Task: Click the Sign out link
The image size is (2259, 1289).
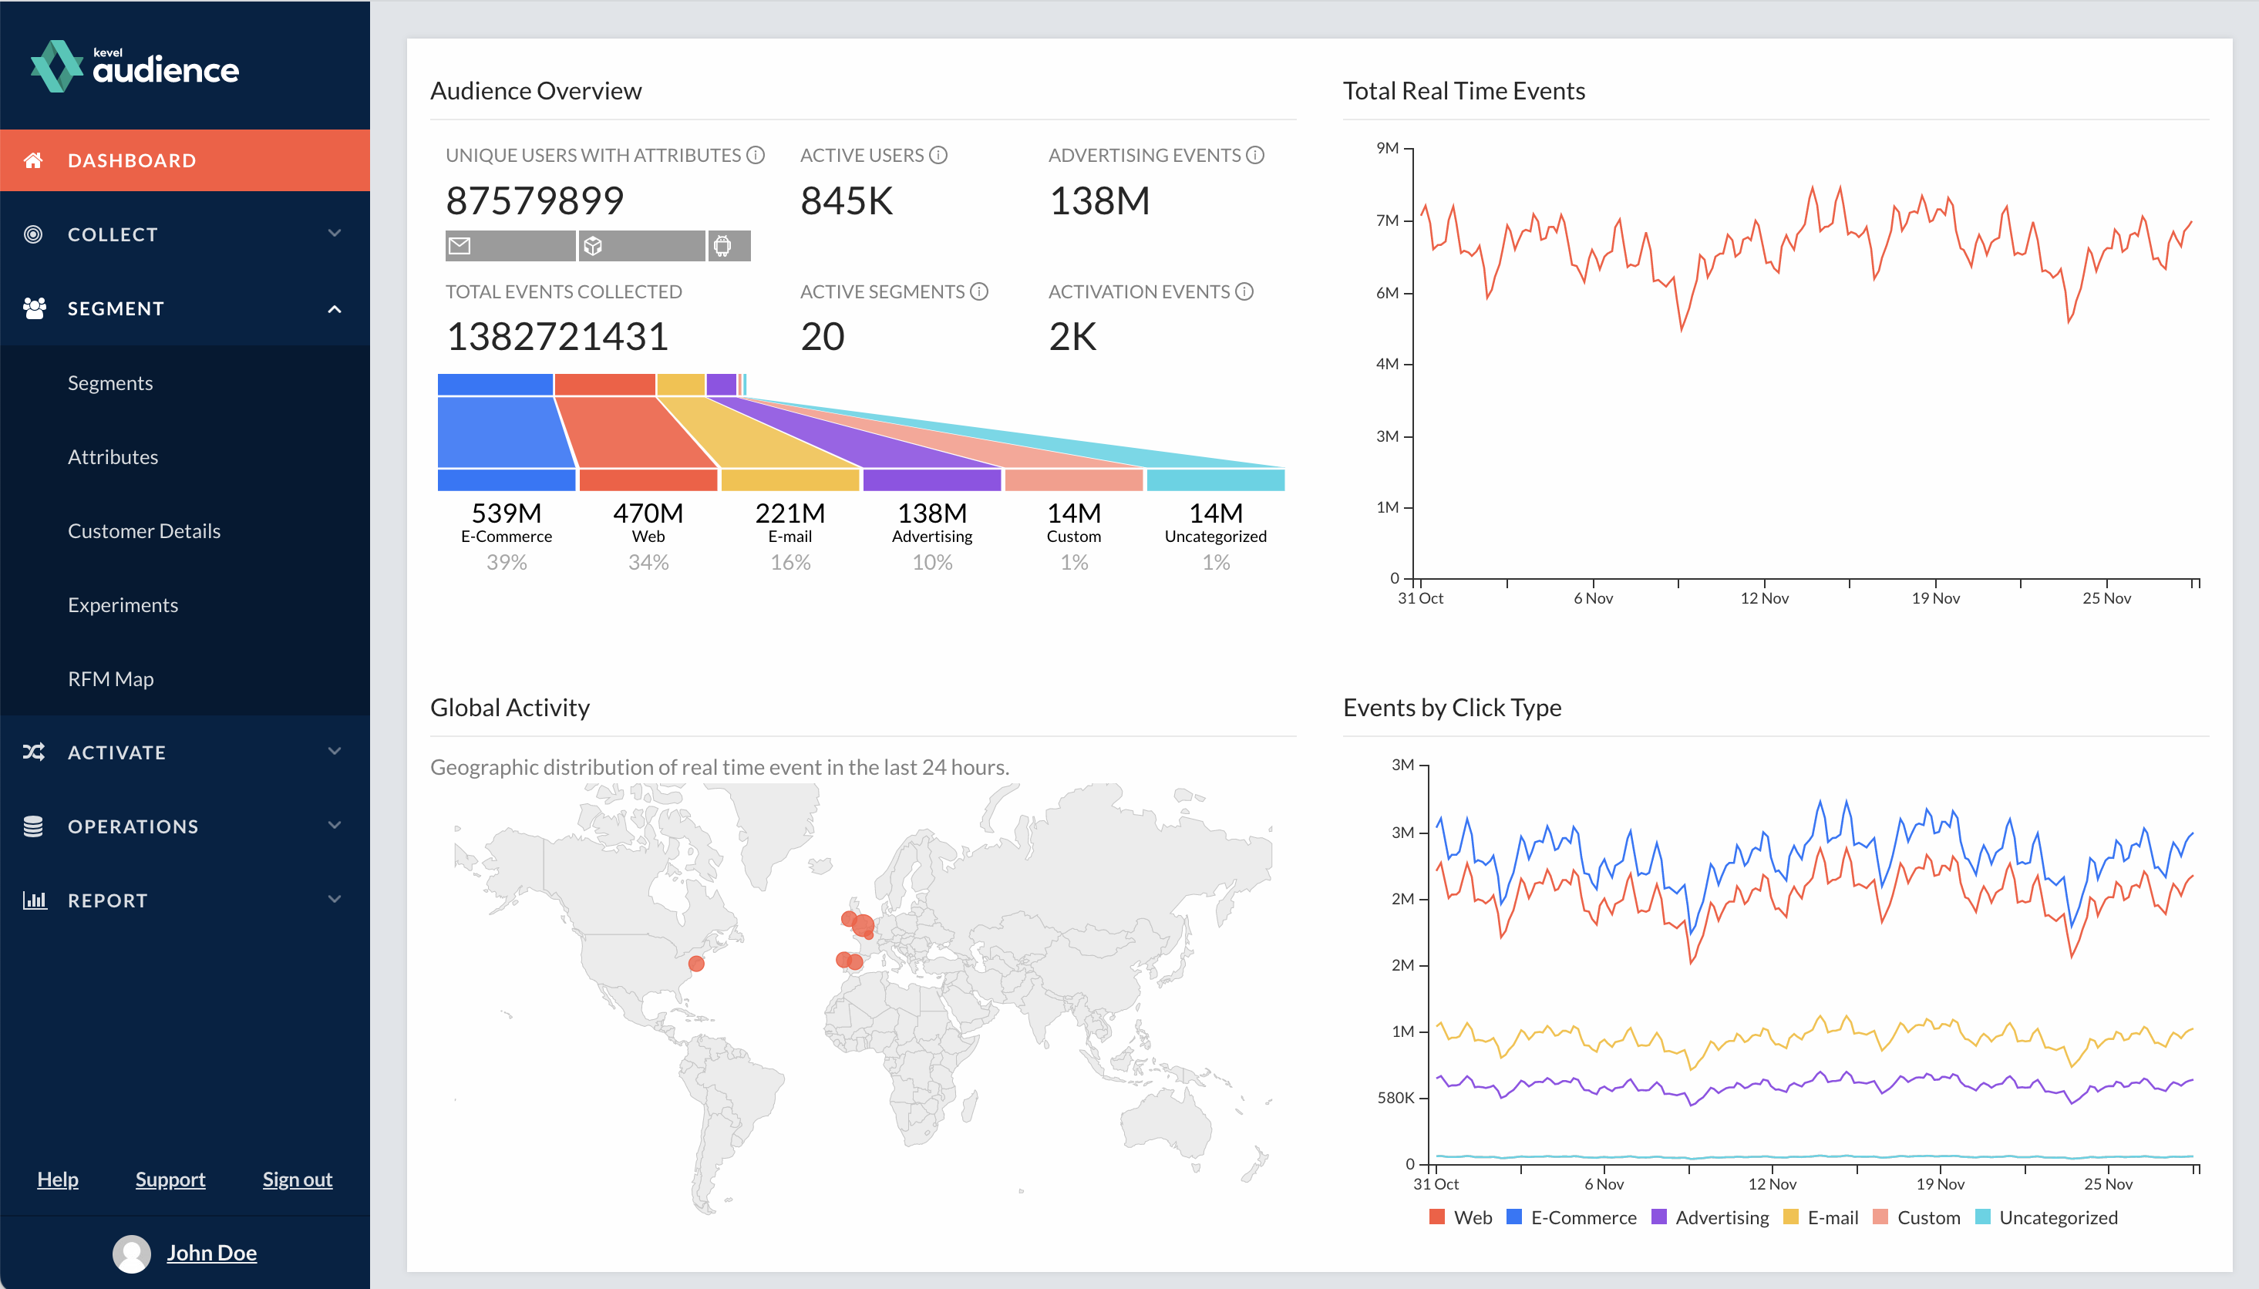Action: [x=298, y=1180]
